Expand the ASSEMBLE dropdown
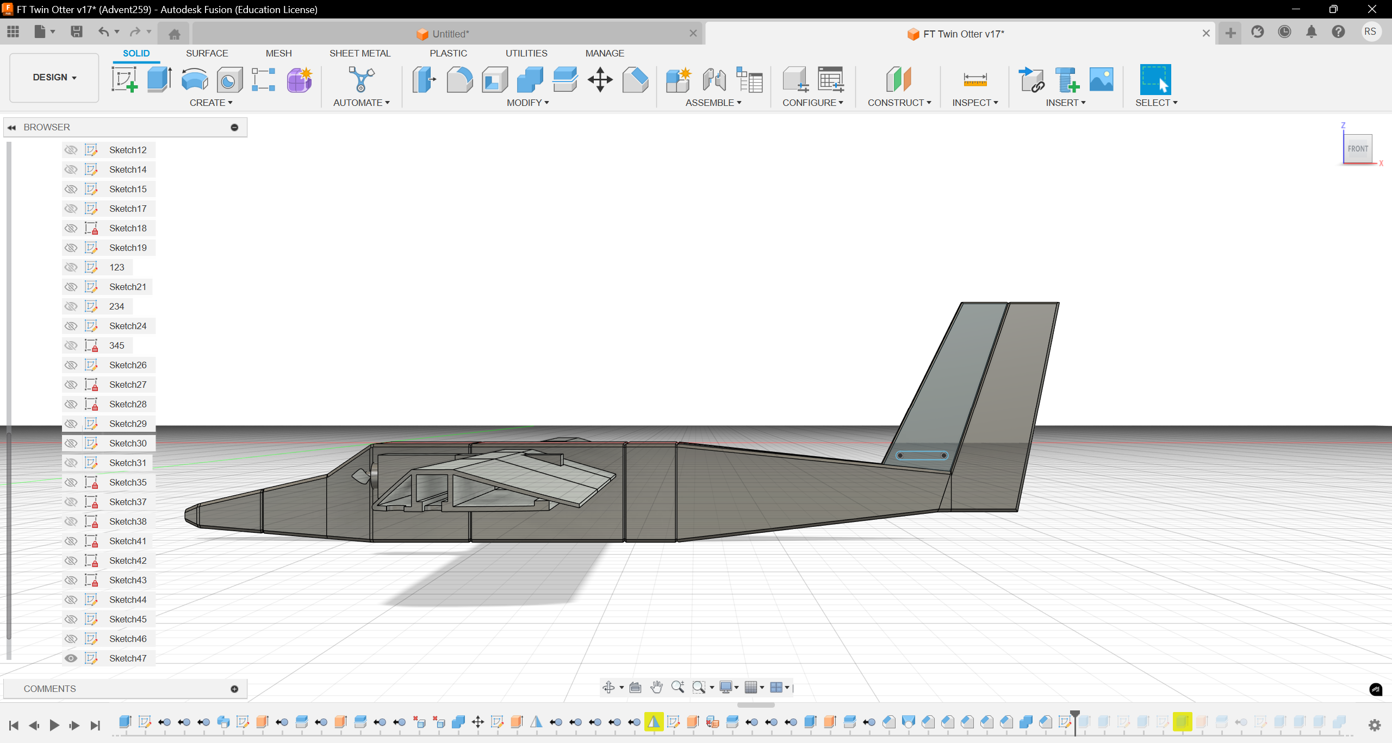The height and width of the screenshot is (743, 1392). pyautogui.click(x=713, y=103)
